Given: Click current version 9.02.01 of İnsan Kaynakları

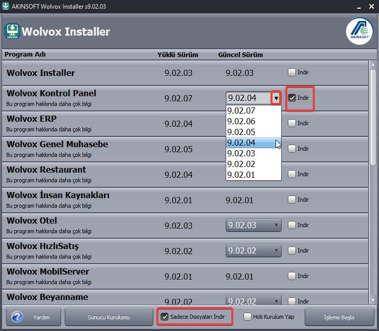Looking at the screenshot, I should [x=239, y=200].
